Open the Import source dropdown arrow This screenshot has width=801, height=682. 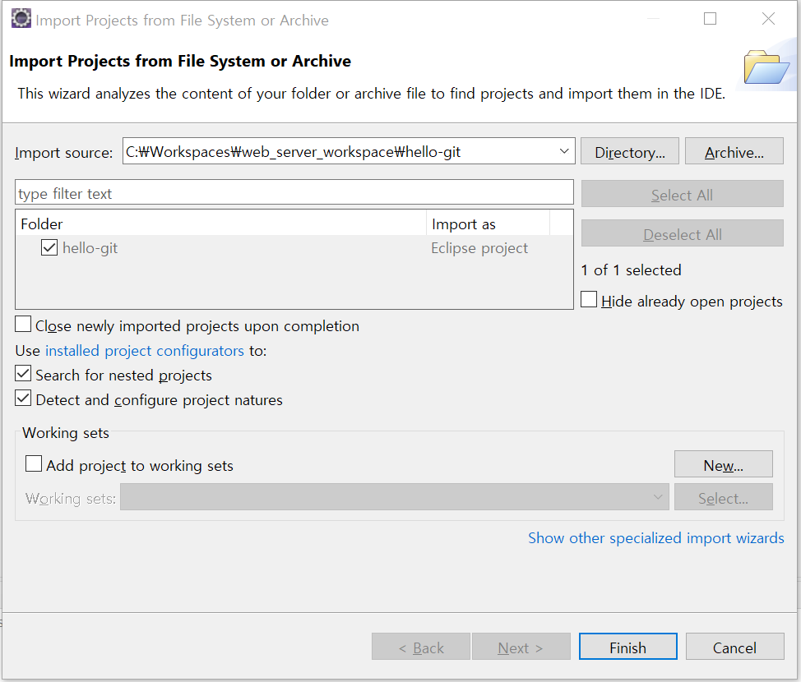564,151
